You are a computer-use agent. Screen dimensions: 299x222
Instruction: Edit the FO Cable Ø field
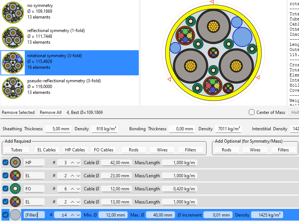(x=116, y=189)
